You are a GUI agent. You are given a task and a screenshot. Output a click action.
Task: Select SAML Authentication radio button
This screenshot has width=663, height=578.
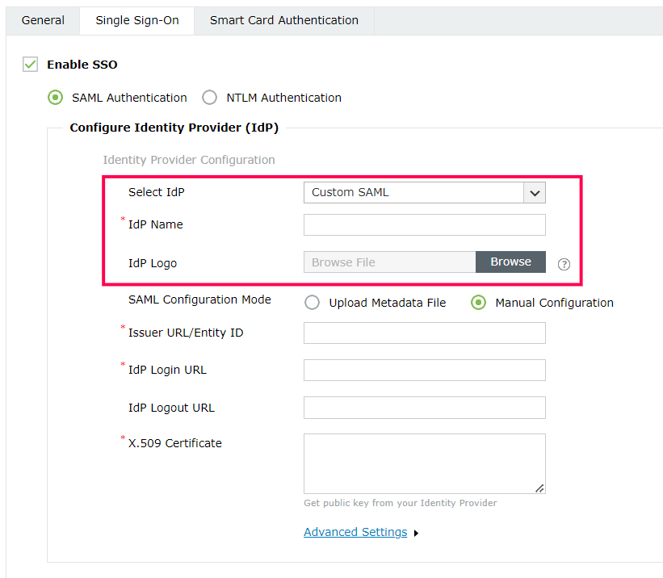click(55, 98)
